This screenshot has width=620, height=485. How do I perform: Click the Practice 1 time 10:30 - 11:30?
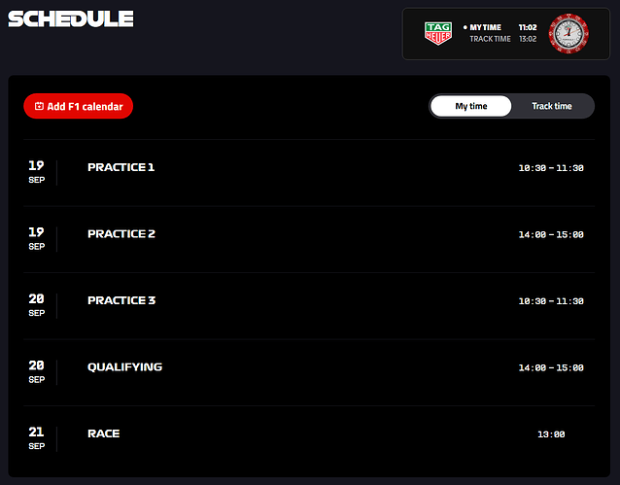click(551, 168)
